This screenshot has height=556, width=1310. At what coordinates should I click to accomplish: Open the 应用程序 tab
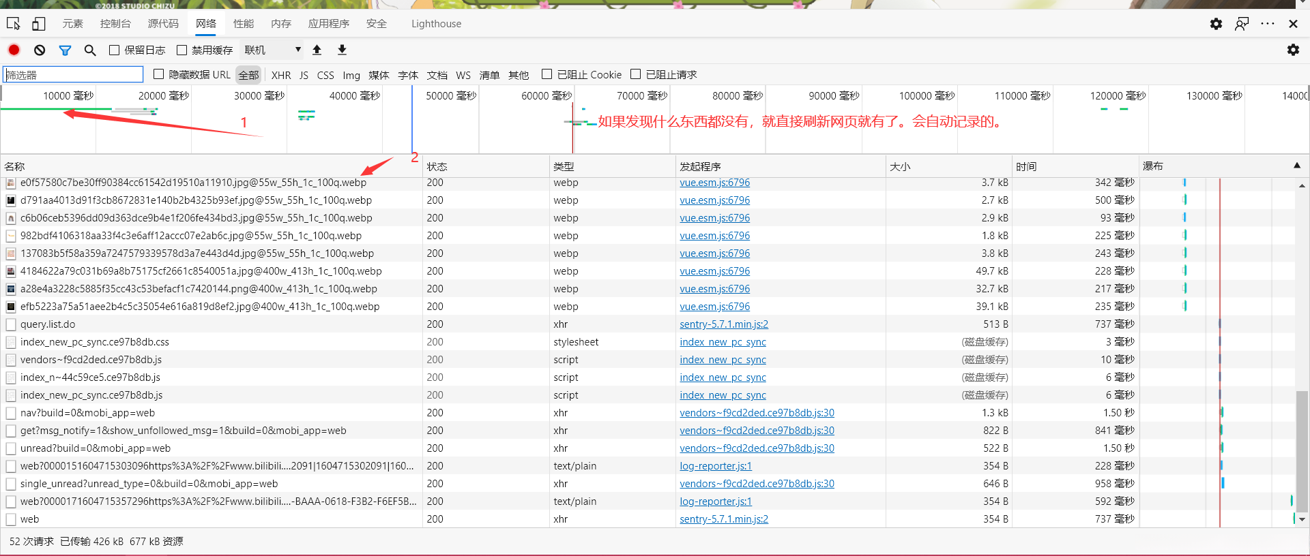point(329,24)
